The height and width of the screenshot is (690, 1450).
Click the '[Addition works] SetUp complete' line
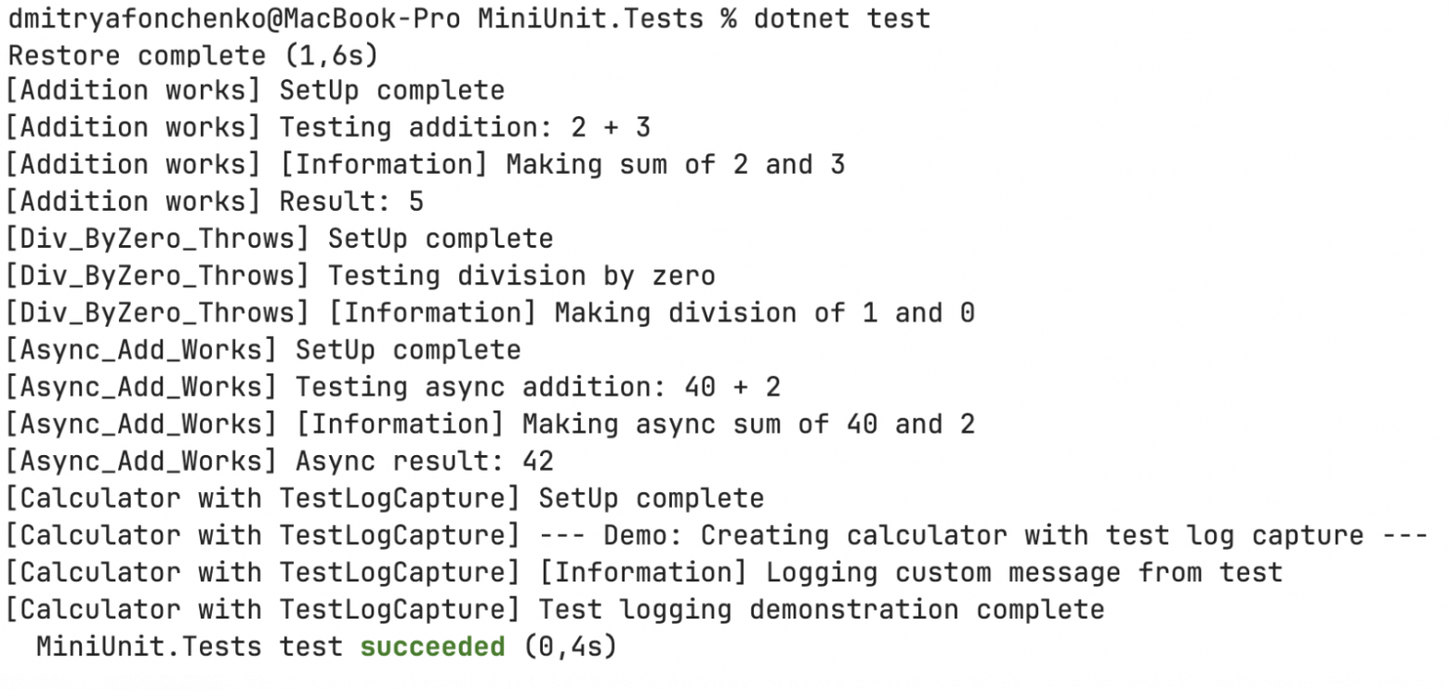256,91
